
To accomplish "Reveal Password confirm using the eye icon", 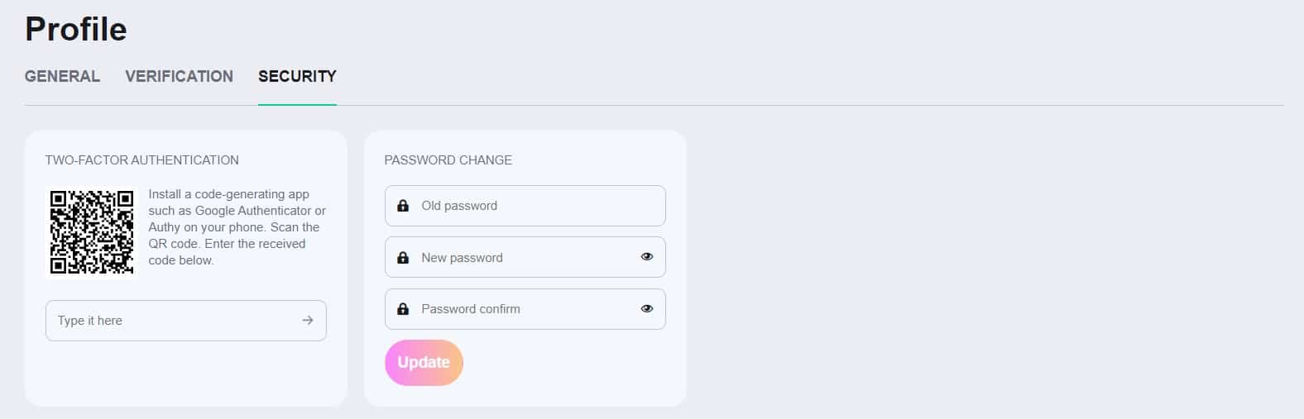I will (647, 309).
